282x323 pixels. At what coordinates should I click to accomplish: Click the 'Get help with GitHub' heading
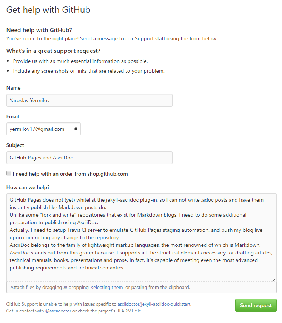tap(48, 10)
